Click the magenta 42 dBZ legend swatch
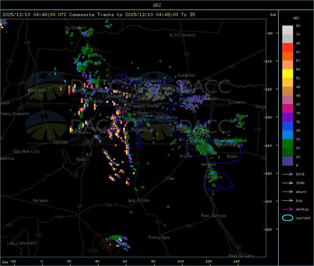314x266 pixels. pos(287,108)
